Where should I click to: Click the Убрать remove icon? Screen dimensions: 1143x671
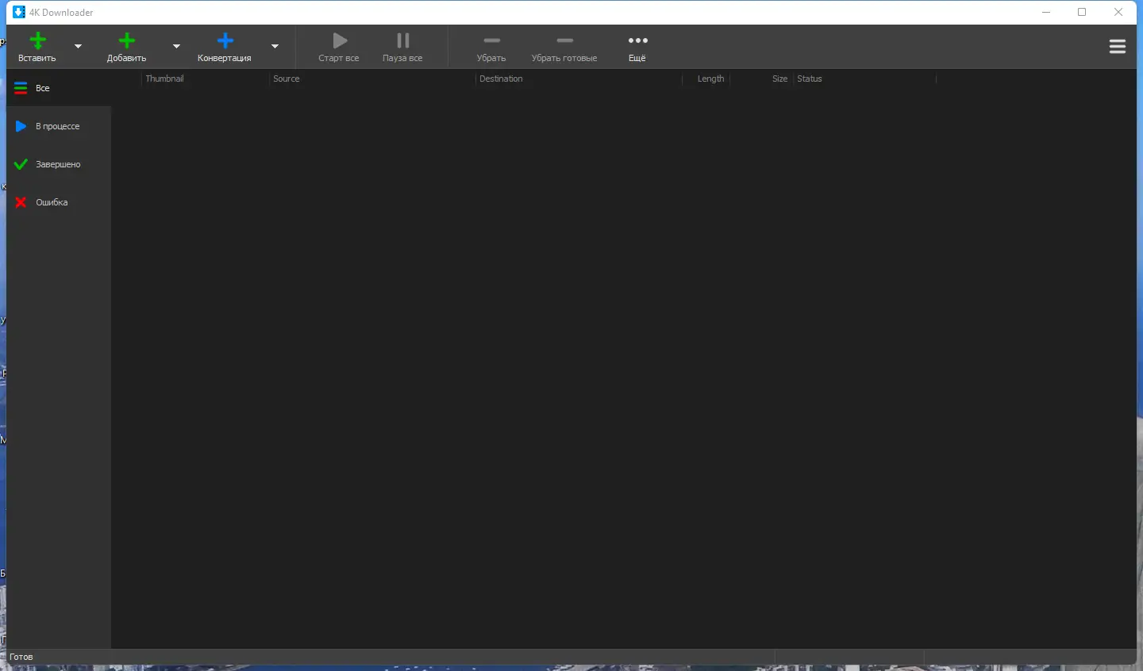point(491,40)
